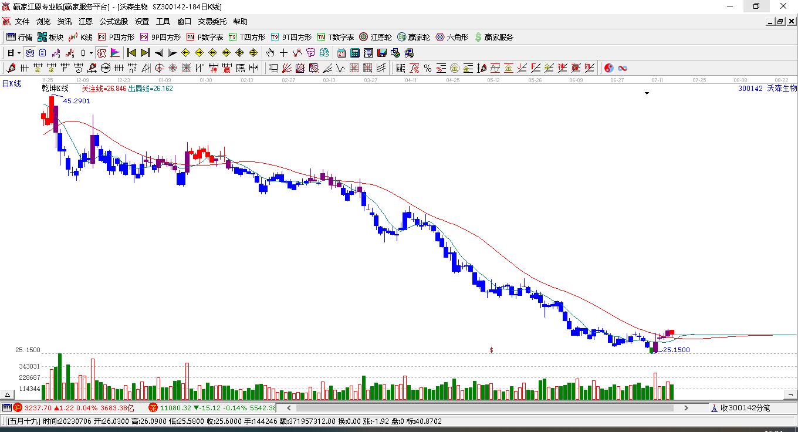Image resolution: width=798 pixels, height=432 pixels.
Task: Open the calculator icon
Action: tap(354, 53)
